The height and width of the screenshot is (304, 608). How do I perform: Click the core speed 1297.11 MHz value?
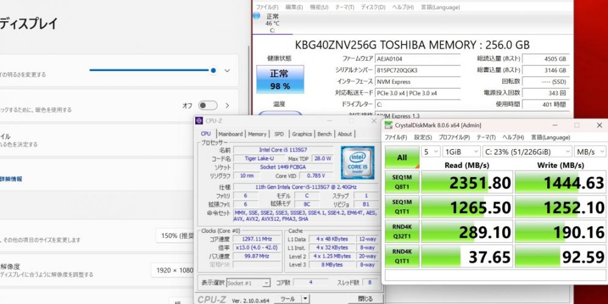point(257,239)
